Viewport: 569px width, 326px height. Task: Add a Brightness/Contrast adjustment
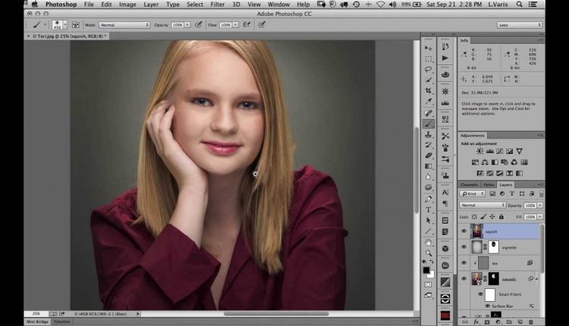479,151
